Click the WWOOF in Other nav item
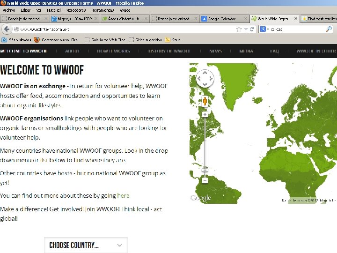The height and width of the screenshot is (253, 337). click(316, 51)
